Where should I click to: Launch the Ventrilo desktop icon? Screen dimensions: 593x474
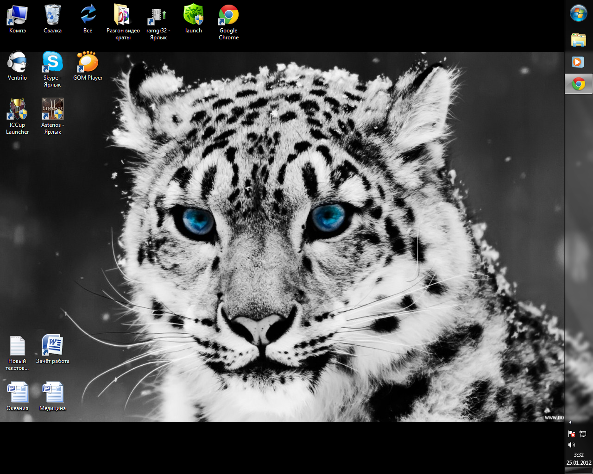pos(18,62)
